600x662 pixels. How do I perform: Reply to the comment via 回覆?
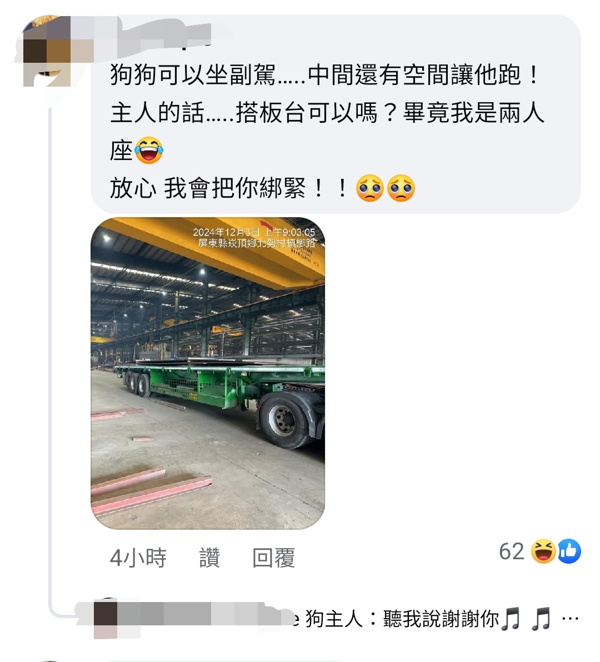click(x=273, y=558)
